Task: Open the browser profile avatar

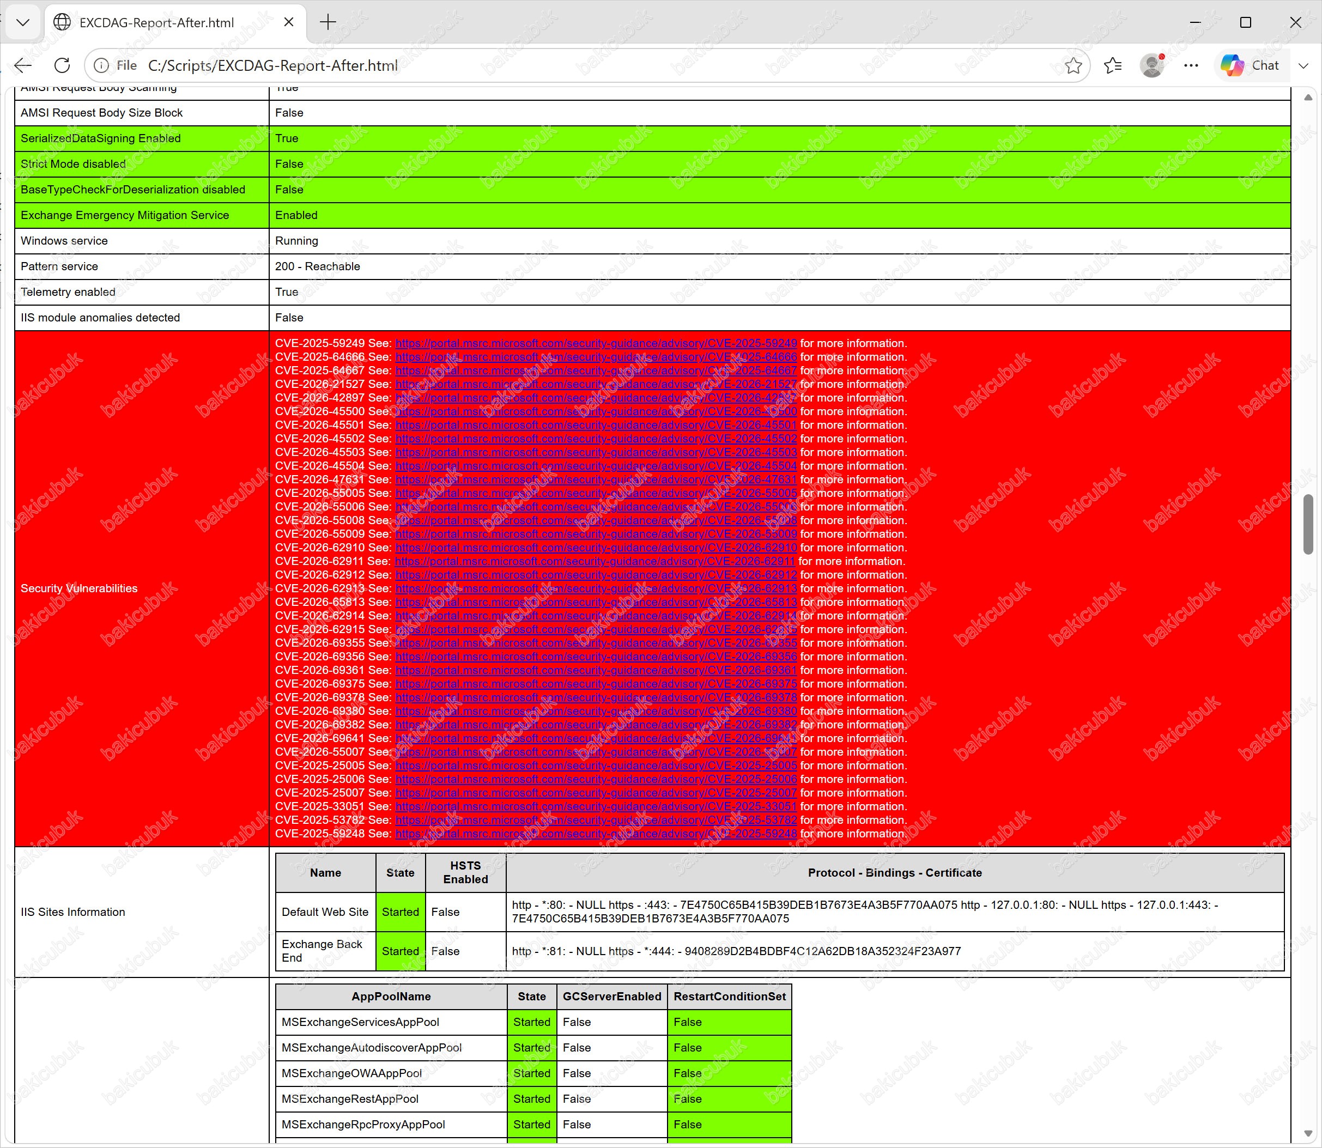Action: [x=1152, y=65]
